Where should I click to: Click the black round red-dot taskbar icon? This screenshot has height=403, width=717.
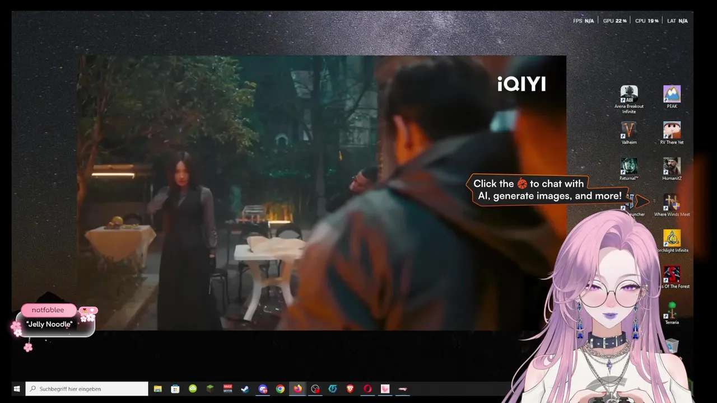(315, 388)
